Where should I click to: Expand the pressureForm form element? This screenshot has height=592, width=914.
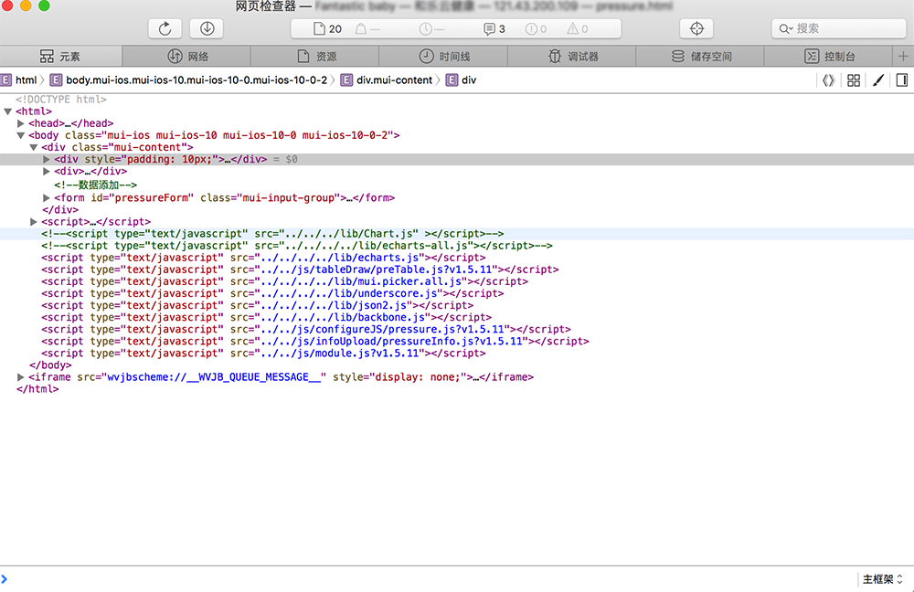(46, 198)
